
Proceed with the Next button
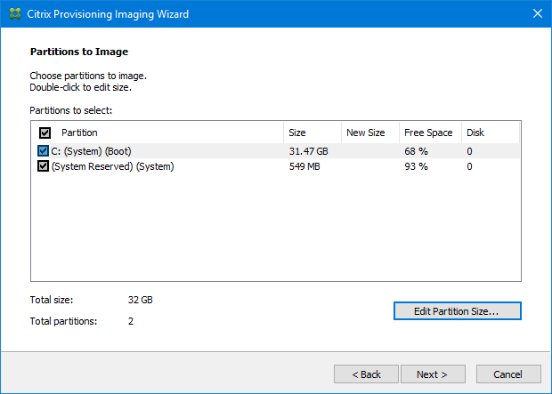(x=433, y=374)
